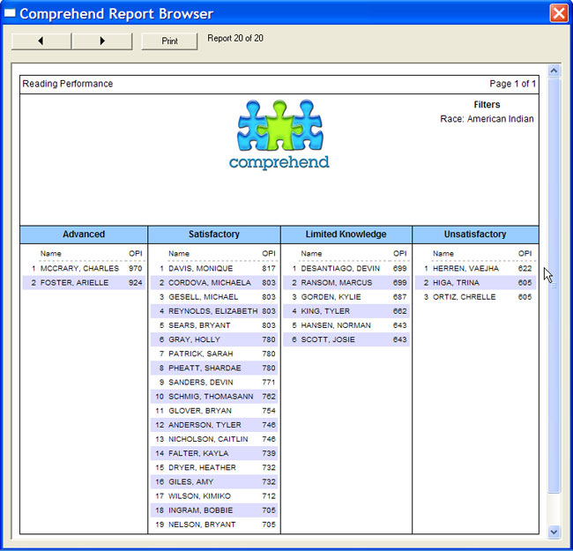Click the Print button
This screenshot has height=551, width=573.
[169, 41]
